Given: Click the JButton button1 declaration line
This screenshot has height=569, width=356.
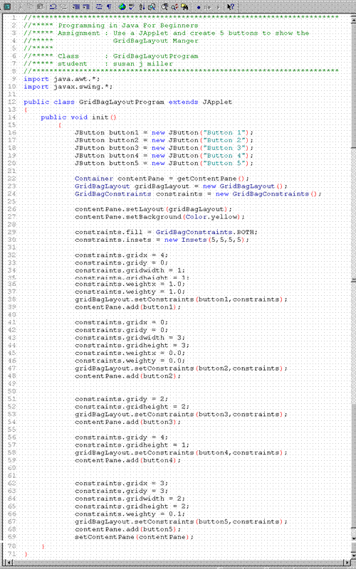Looking at the screenshot, I should pyautogui.click(x=164, y=132).
